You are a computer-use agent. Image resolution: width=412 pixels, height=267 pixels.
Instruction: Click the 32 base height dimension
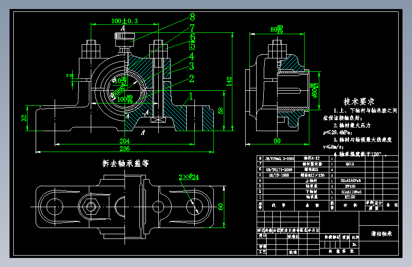point(24,118)
